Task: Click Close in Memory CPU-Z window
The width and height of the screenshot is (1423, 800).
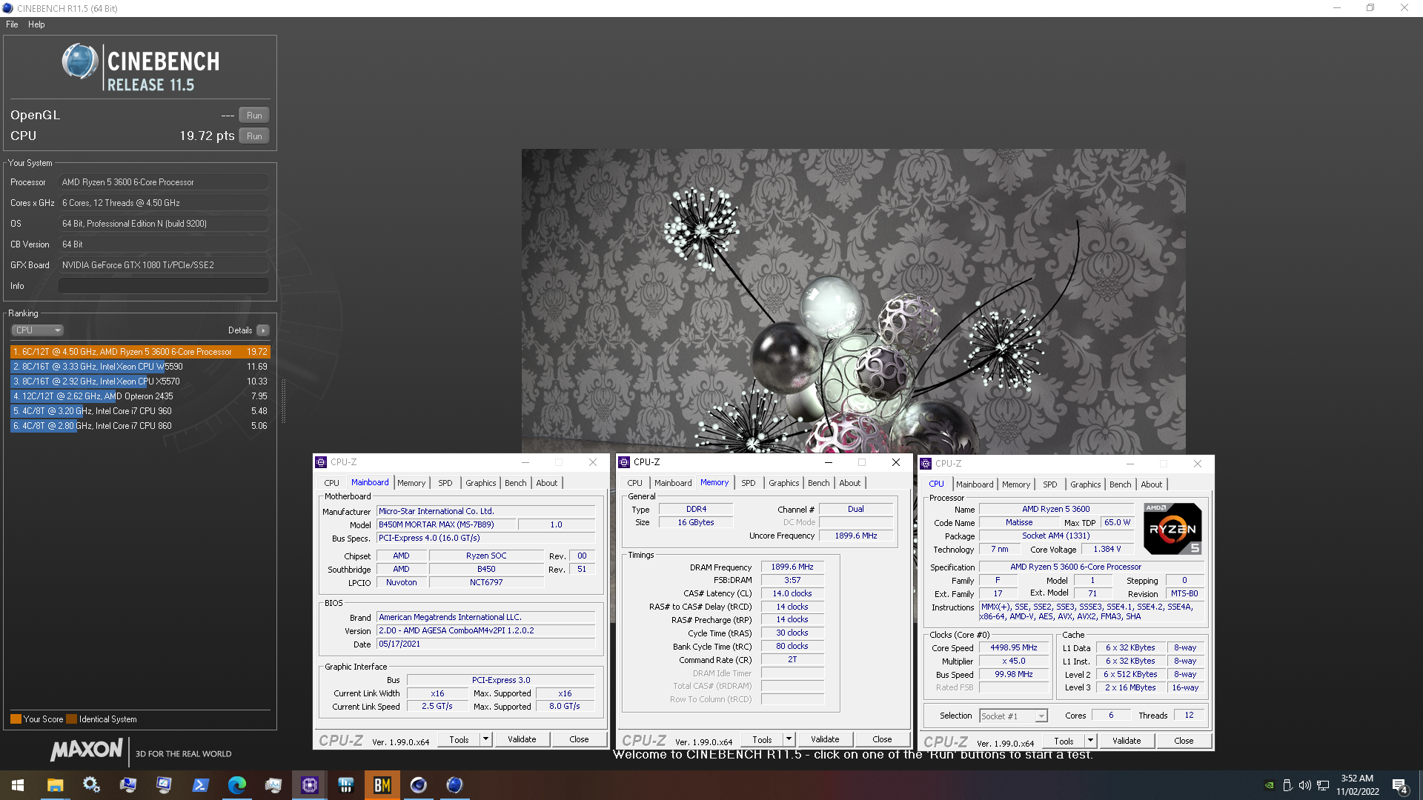Action: 882,739
